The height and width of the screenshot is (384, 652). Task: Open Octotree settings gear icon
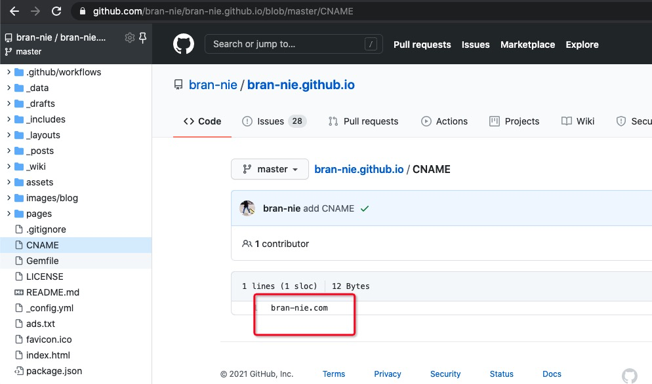click(129, 37)
